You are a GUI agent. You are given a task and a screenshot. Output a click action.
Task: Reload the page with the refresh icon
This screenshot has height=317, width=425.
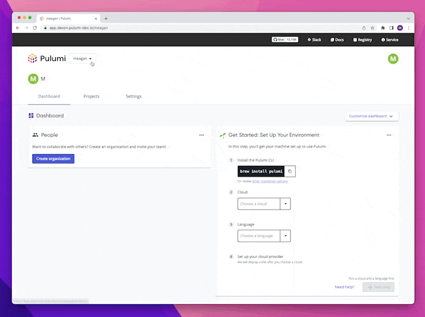pyautogui.click(x=35, y=28)
